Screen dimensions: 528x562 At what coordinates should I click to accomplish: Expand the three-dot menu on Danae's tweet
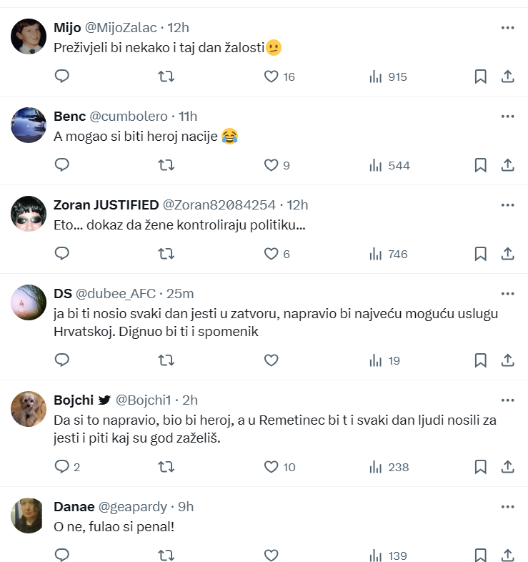pos(507,506)
